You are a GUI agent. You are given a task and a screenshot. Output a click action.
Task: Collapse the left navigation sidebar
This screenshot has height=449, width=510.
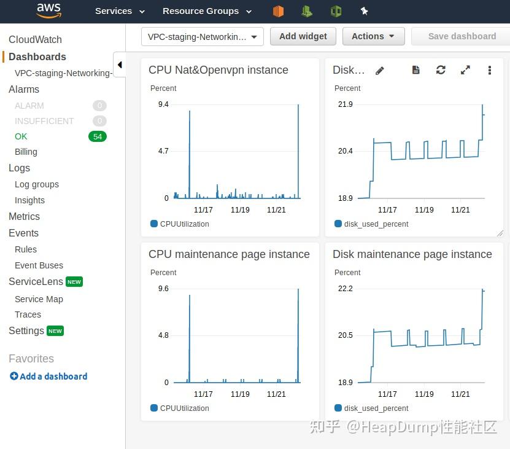pyautogui.click(x=120, y=64)
